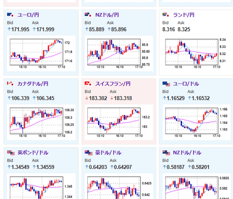Open the 英ポンド/ドル pair link
233x199 pixels.
[x=33, y=152]
